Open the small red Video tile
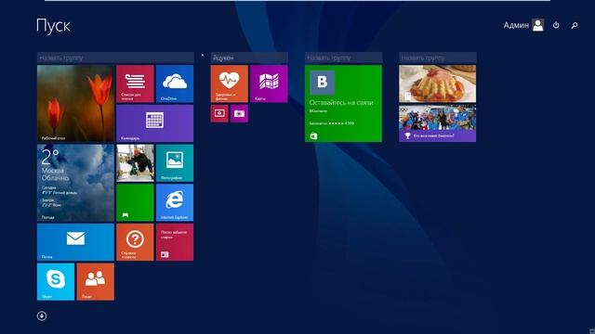Image resolution: width=595 pixels, height=334 pixels. click(x=219, y=113)
